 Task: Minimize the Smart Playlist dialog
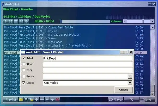[122, 52]
